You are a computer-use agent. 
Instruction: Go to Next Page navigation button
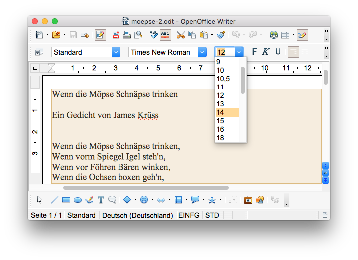coord(325,180)
